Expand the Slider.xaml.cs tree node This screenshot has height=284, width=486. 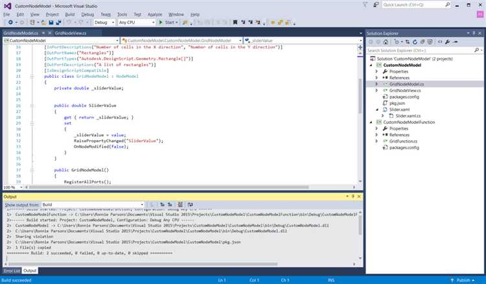pyautogui.click(x=383, y=116)
